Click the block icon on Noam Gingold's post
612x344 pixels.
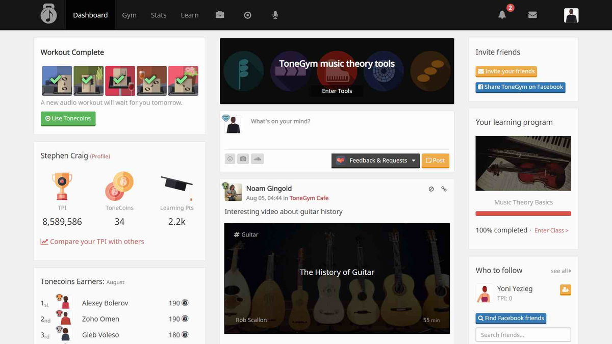point(431,189)
